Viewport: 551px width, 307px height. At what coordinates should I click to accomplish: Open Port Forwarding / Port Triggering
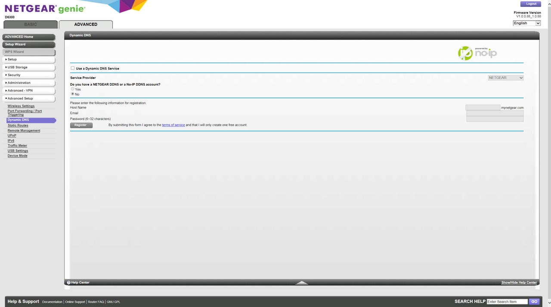point(25,113)
